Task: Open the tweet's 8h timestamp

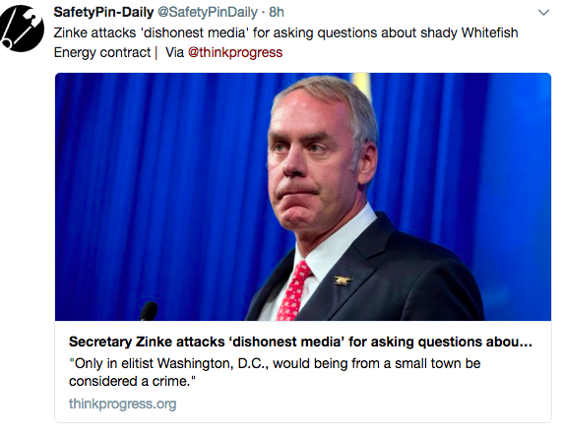Action: coord(277,12)
